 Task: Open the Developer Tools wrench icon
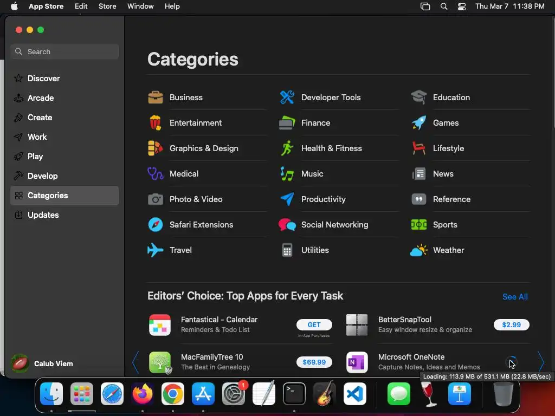tap(287, 97)
